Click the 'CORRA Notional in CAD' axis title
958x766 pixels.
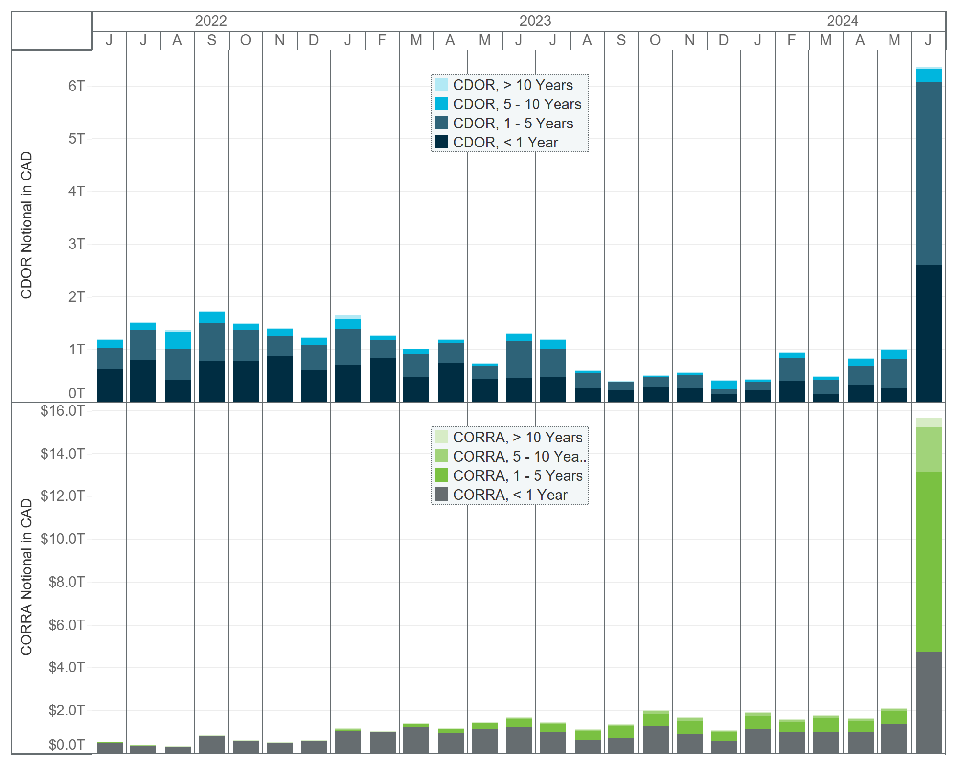(26, 577)
